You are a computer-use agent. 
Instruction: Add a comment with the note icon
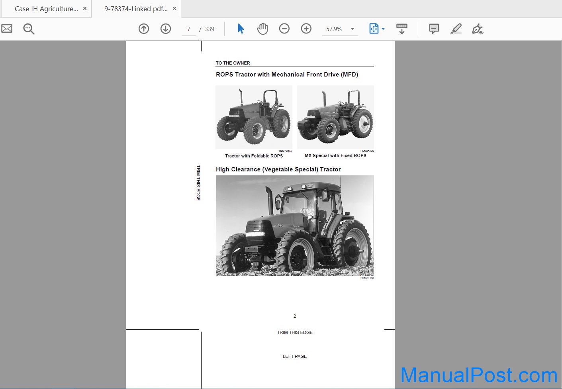434,29
